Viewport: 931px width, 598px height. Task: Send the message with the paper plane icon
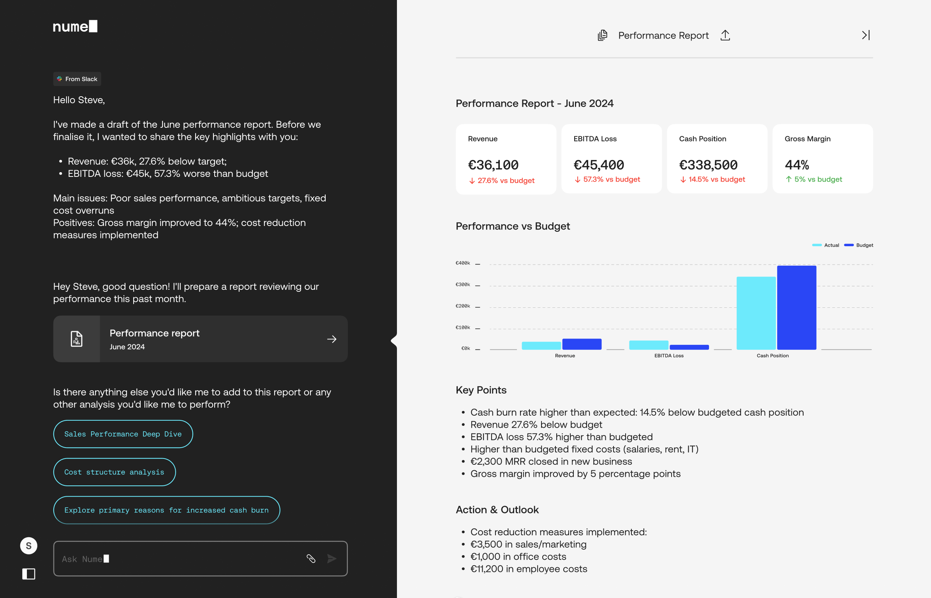click(x=331, y=559)
